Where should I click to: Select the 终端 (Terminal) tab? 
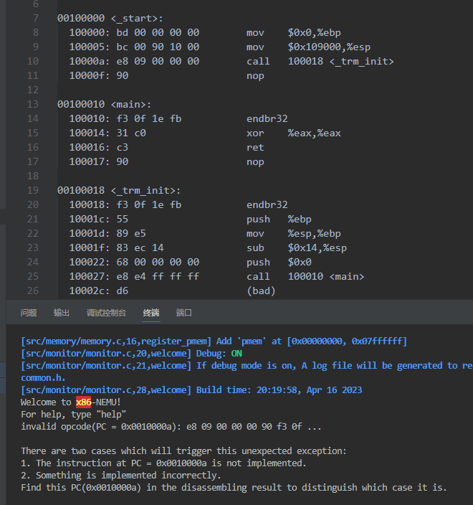(151, 313)
